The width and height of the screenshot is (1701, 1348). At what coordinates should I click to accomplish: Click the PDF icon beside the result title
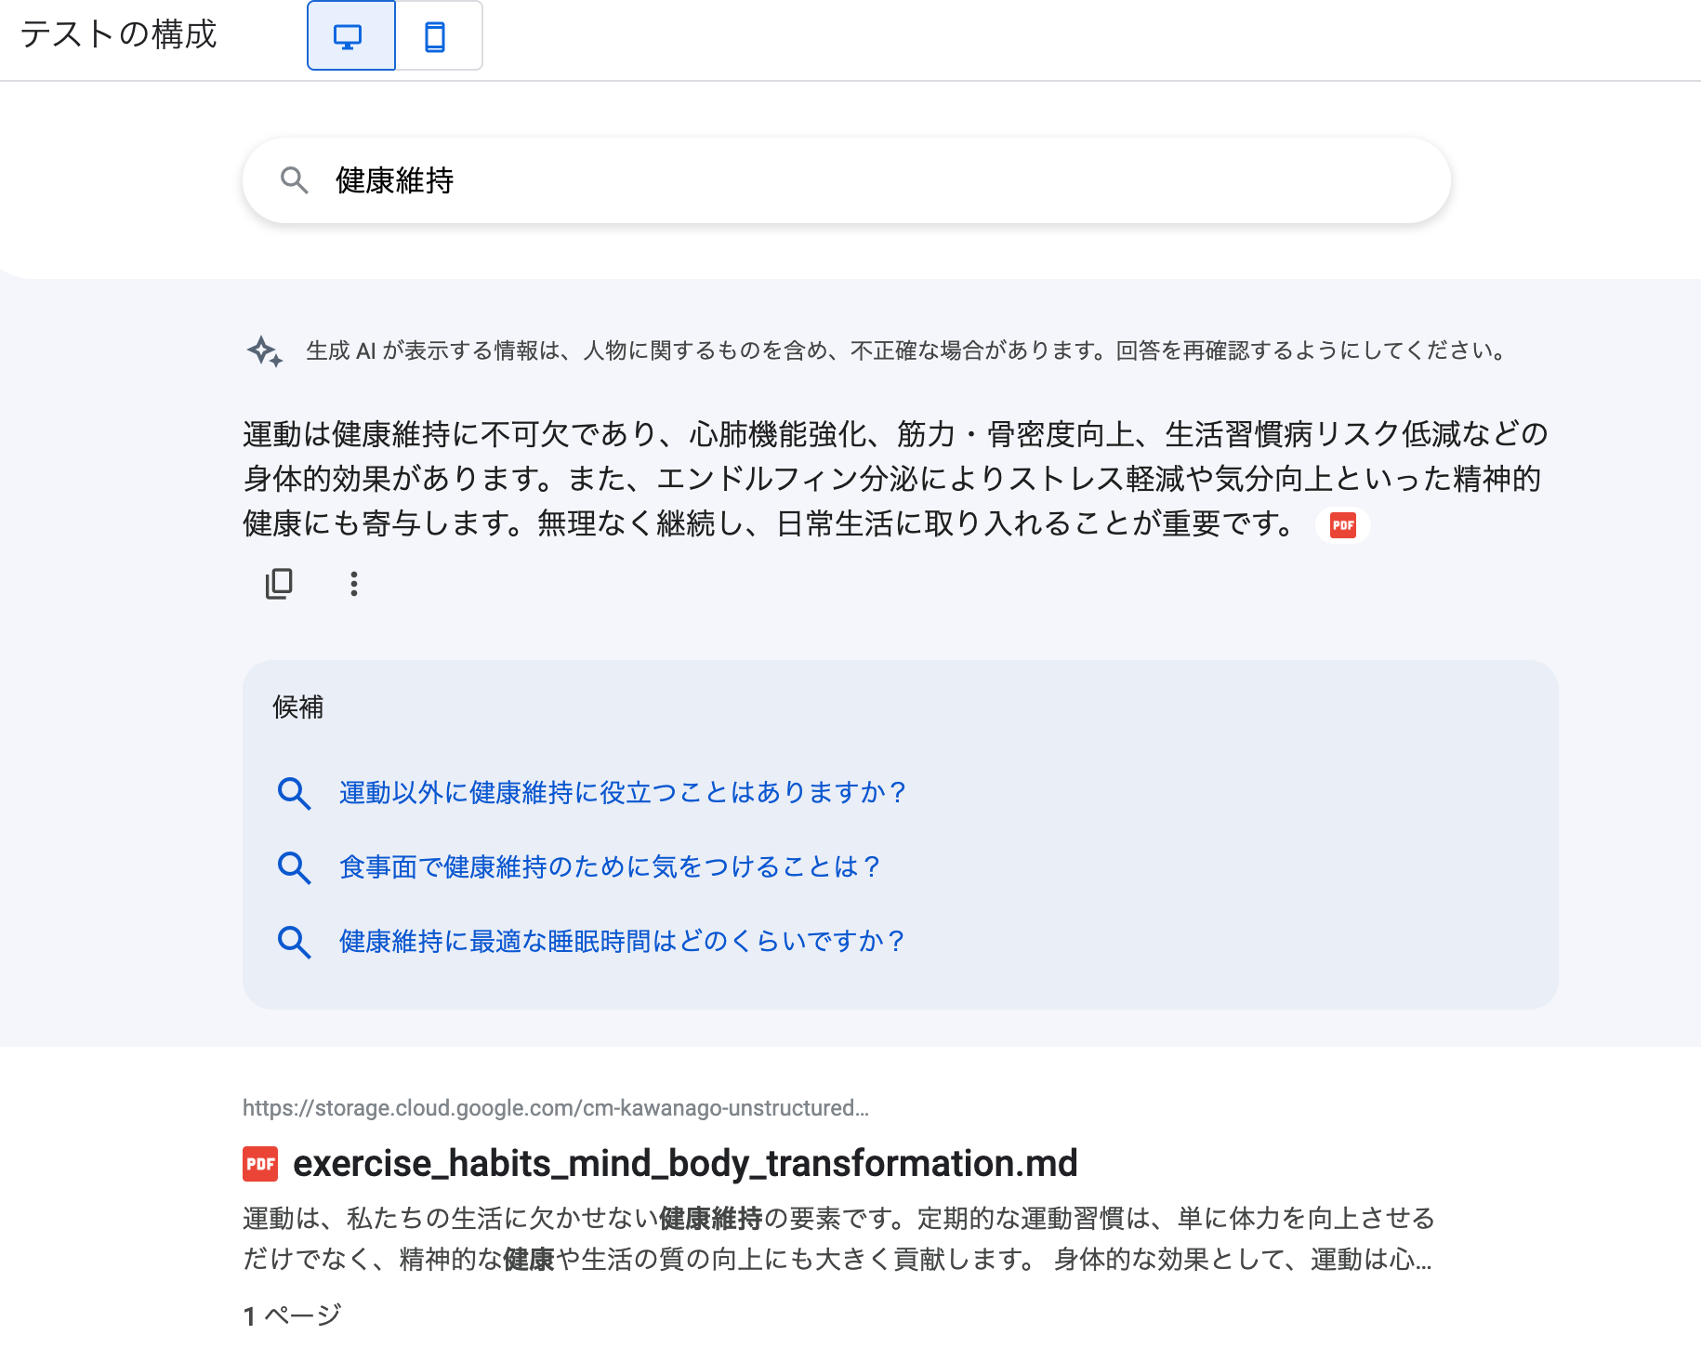pos(260,1164)
